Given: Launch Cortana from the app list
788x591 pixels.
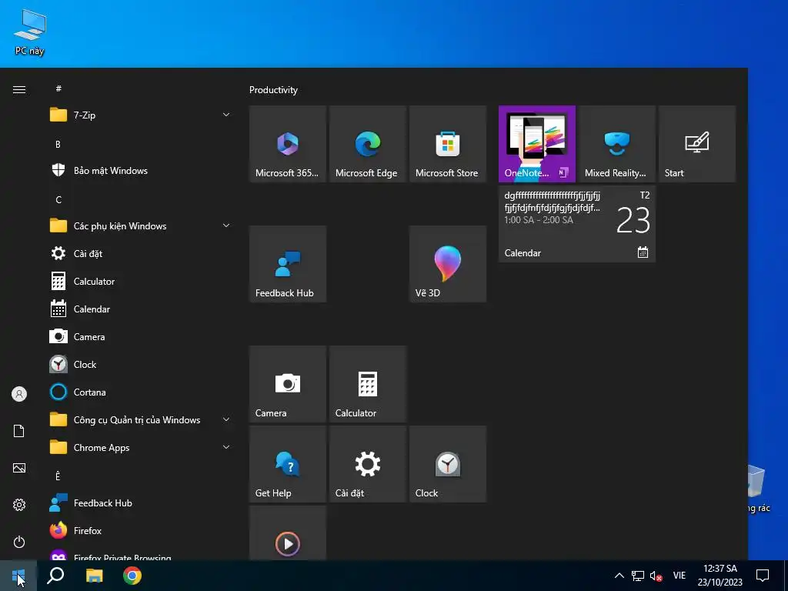Looking at the screenshot, I should click(x=140, y=392).
